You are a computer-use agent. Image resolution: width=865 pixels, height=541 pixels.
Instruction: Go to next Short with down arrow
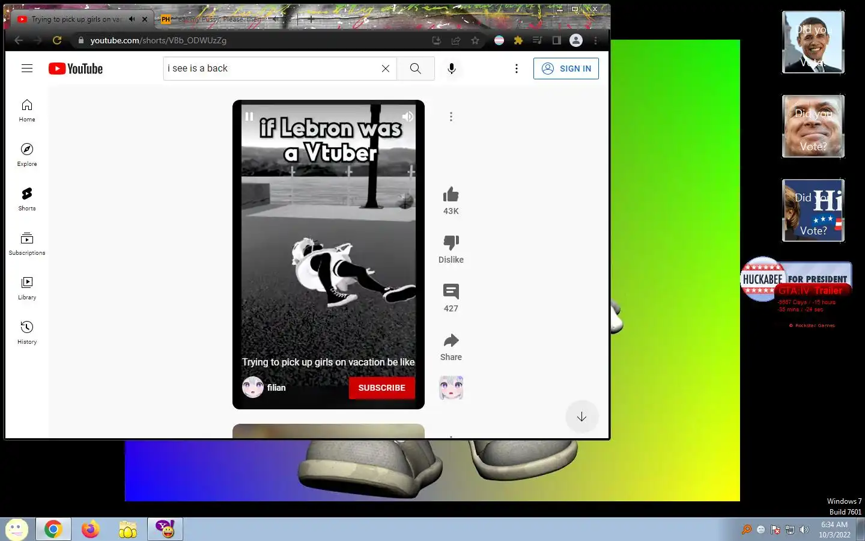click(x=581, y=417)
